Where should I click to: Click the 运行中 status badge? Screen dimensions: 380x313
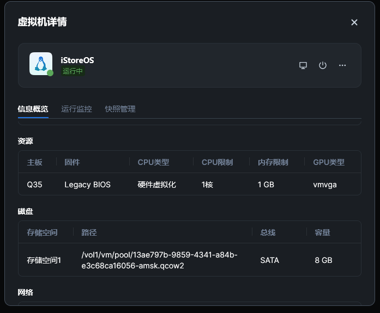point(73,71)
